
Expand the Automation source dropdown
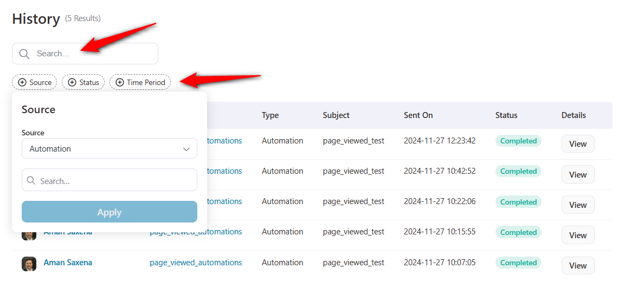click(x=110, y=149)
